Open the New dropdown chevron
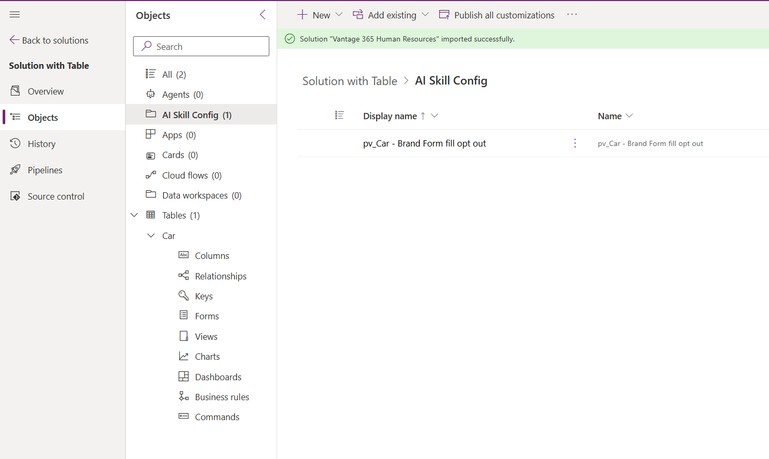This screenshot has height=459, width=769. pyautogui.click(x=339, y=15)
